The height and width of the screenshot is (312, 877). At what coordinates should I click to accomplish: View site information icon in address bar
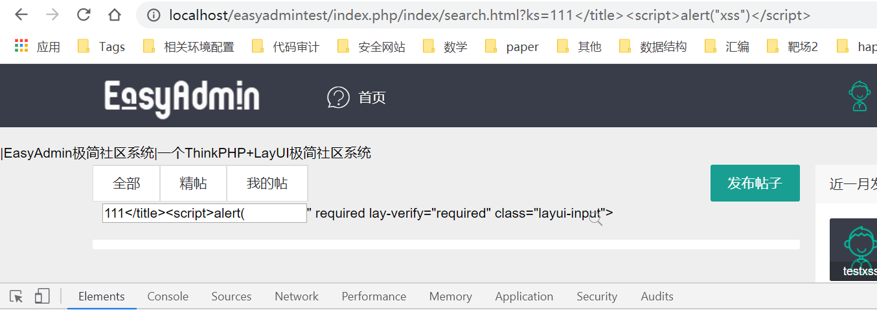point(154,15)
